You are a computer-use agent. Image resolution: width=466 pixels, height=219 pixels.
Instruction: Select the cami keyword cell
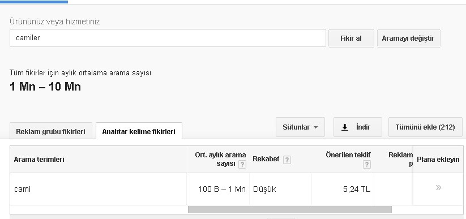click(x=99, y=189)
